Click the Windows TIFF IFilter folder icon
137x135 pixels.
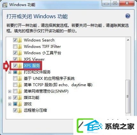pyautogui.click(x=19, y=47)
